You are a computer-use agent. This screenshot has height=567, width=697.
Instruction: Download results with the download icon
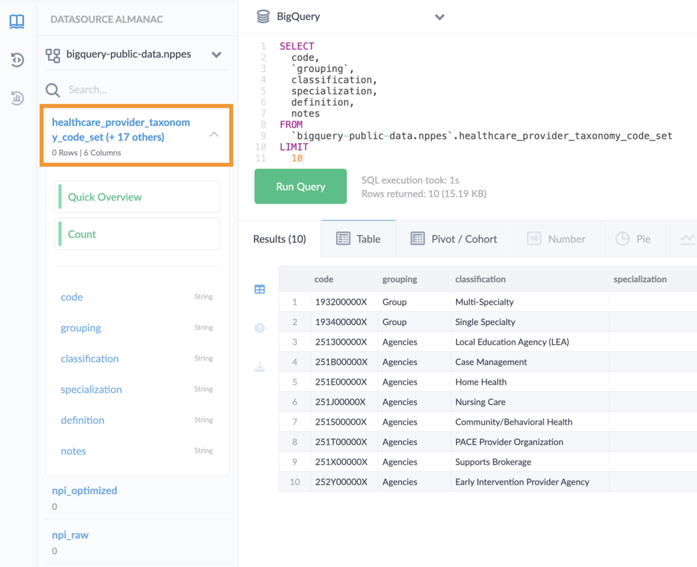point(260,367)
